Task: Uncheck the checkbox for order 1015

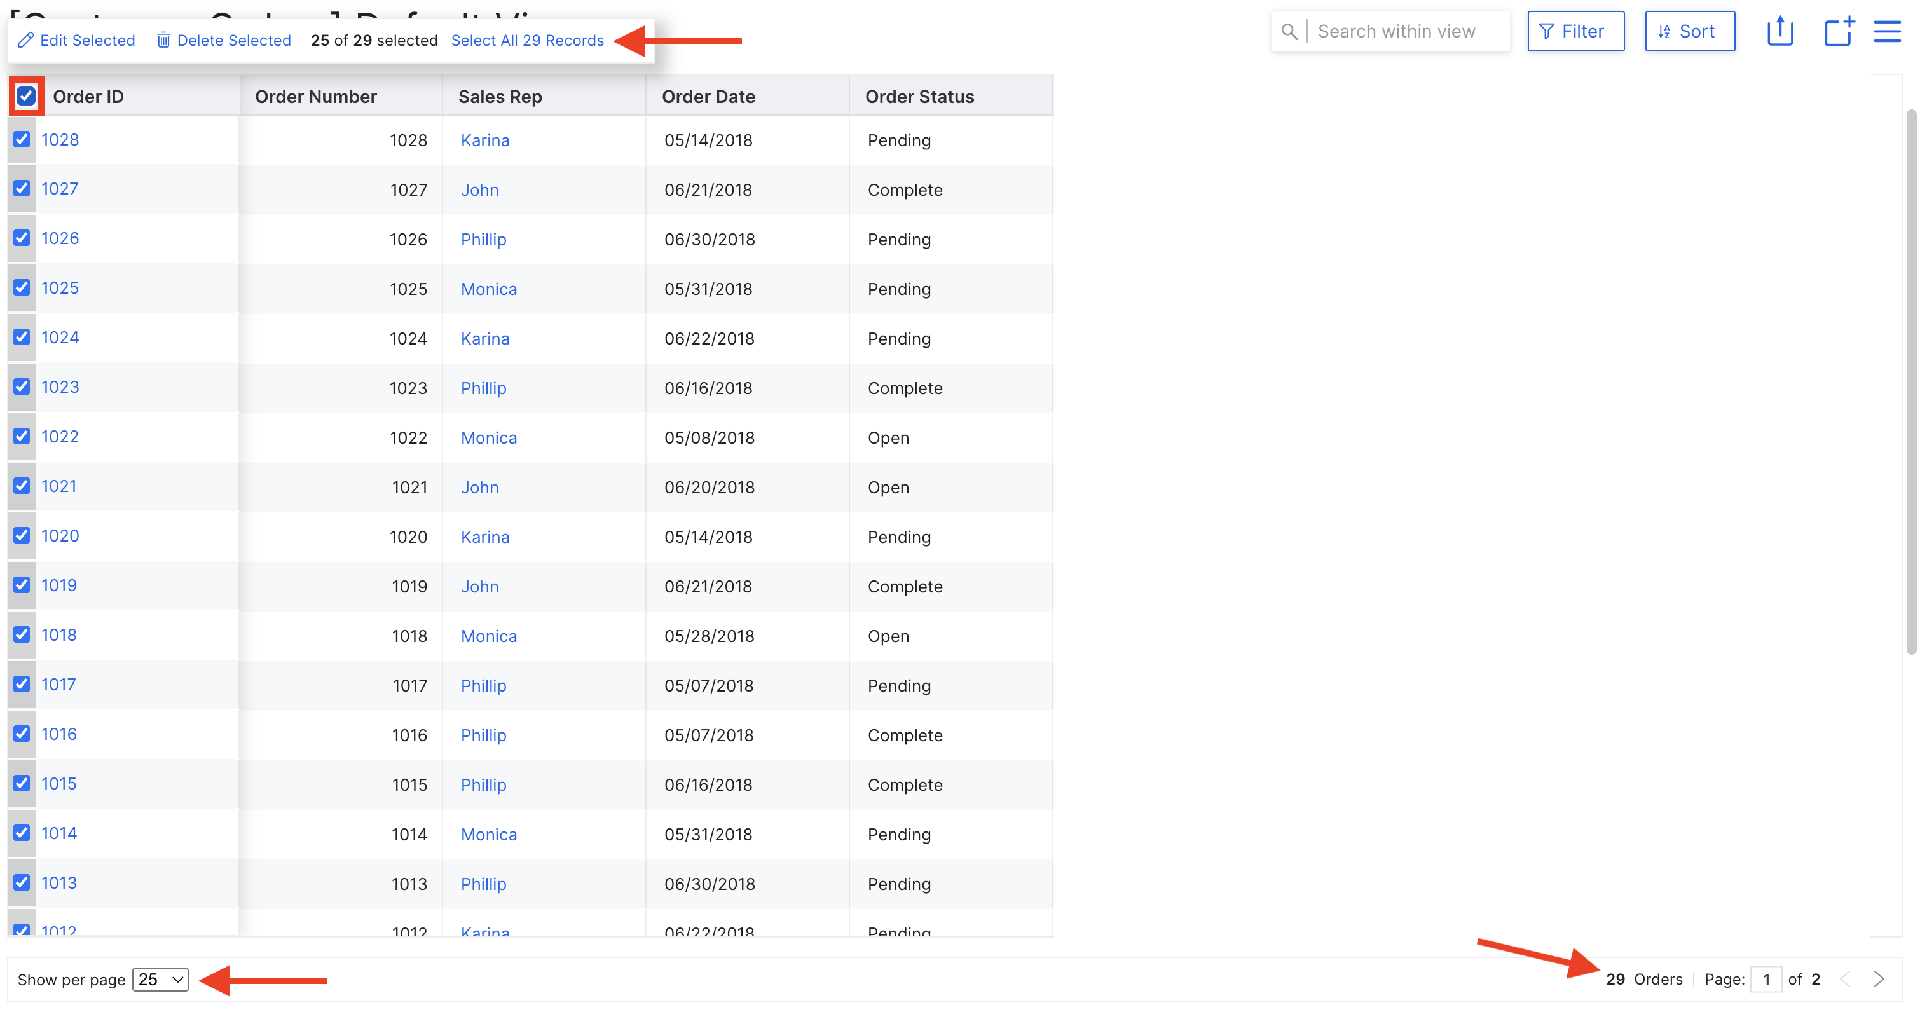Action: coord(22,783)
